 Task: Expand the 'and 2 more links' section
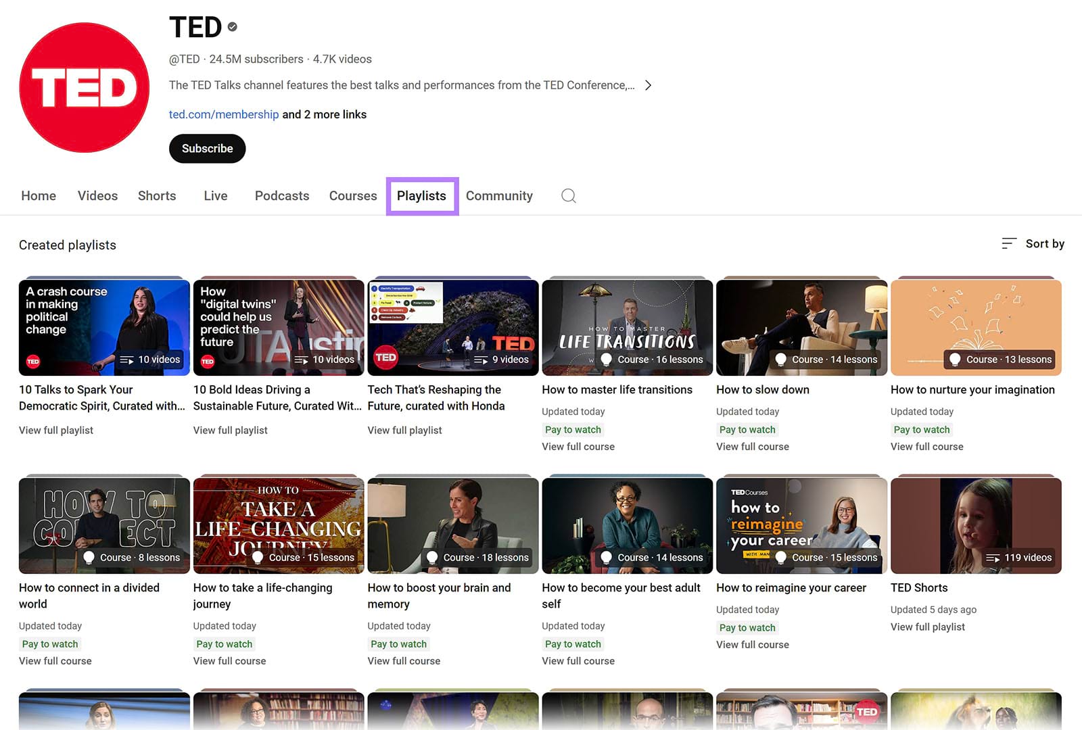(x=324, y=114)
